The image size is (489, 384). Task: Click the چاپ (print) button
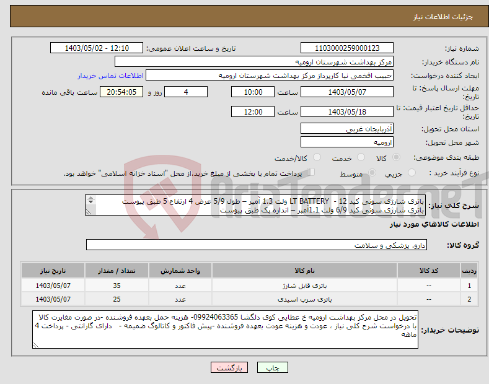coord(272,368)
